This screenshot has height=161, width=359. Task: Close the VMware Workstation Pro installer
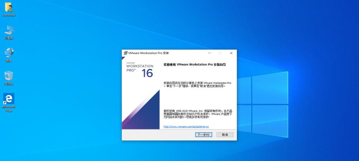click(231, 53)
